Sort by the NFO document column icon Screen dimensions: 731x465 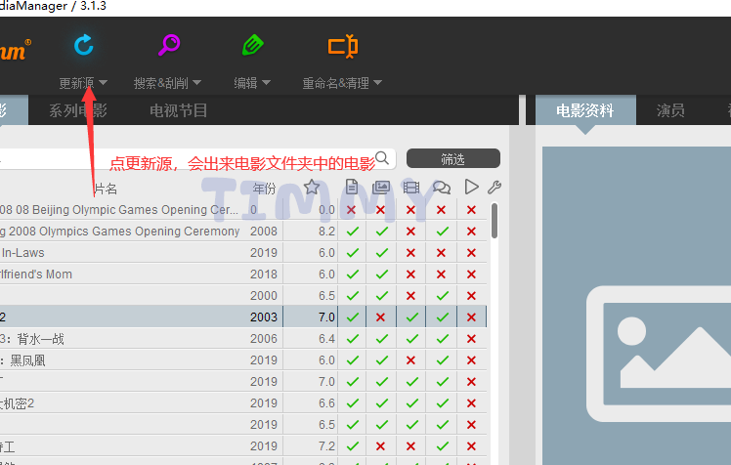352,188
